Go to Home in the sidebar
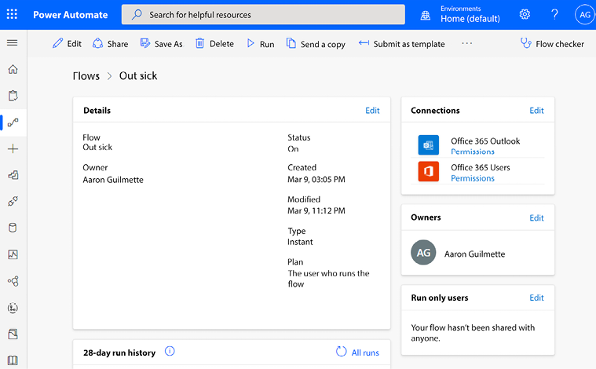 point(13,69)
